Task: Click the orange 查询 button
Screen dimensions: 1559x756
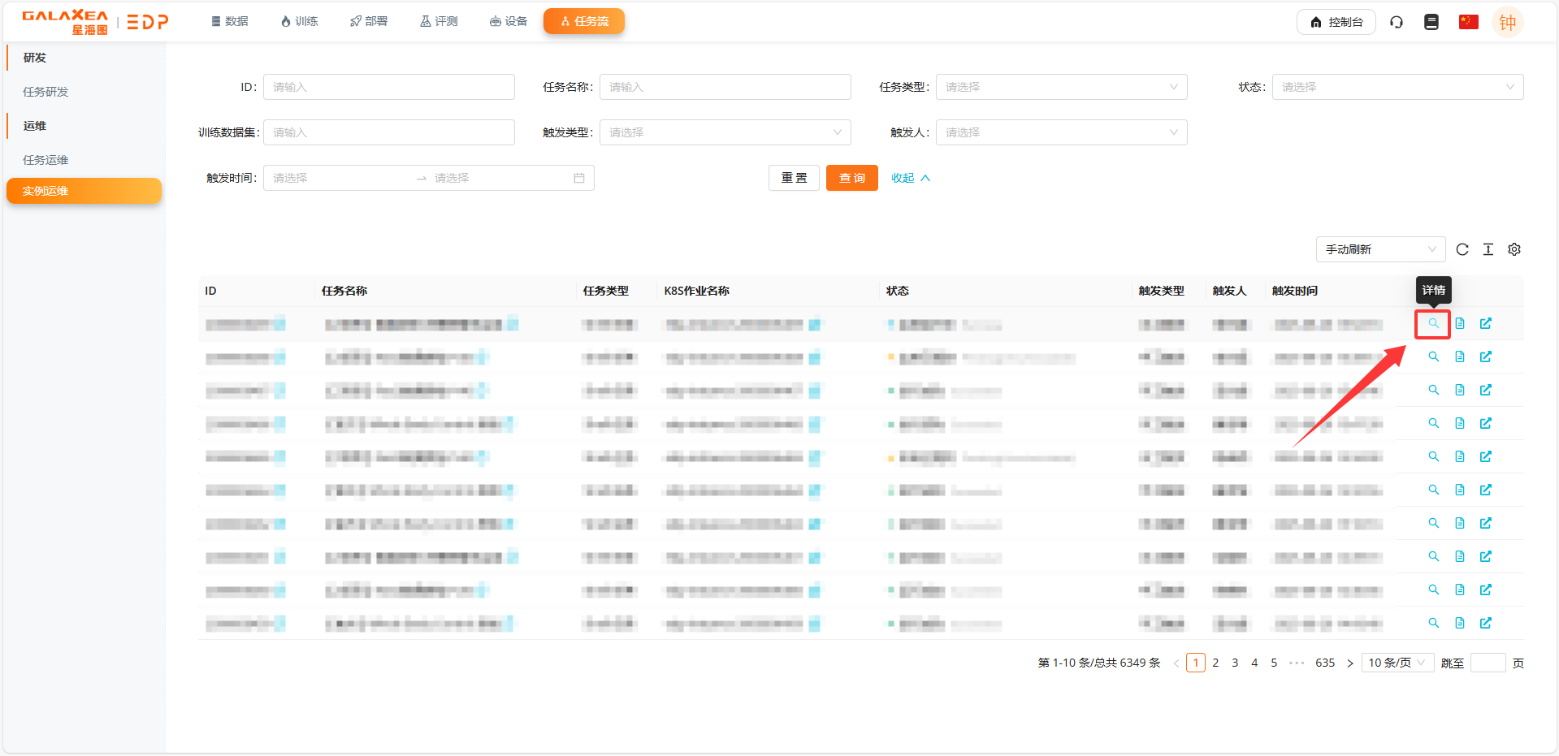Action: click(851, 179)
